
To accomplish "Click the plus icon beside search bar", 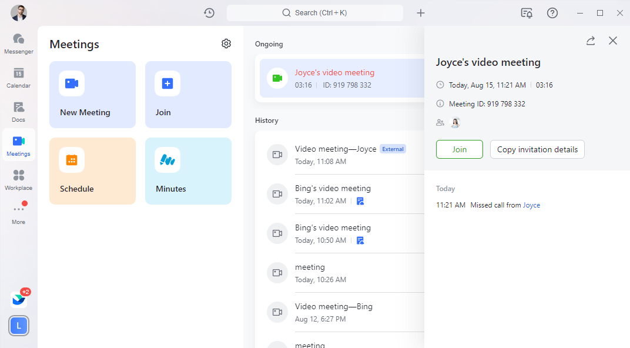I will pyautogui.click(x=421, y=13).
